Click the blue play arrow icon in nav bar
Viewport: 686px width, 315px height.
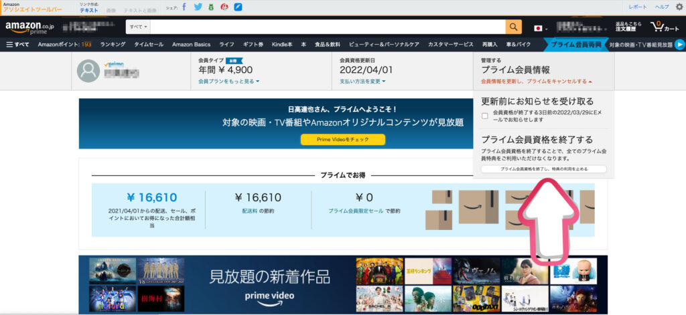click(x=679, y=44)
